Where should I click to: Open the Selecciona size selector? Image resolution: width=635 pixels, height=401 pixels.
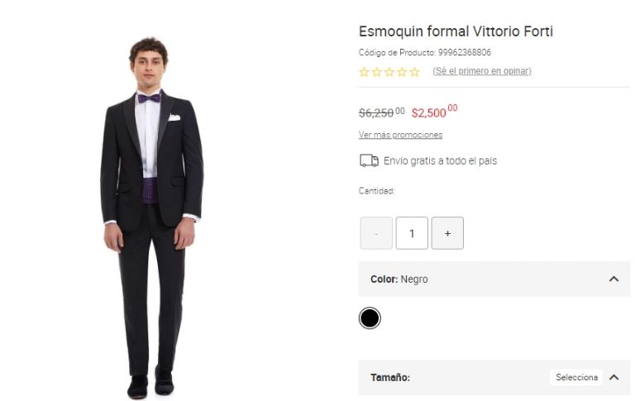click(x=576, y=377)
